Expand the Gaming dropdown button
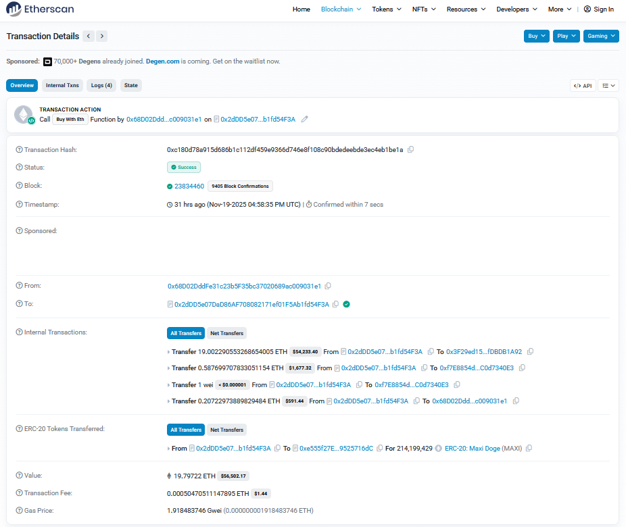The image size is (626, 527). pos(600,36)
